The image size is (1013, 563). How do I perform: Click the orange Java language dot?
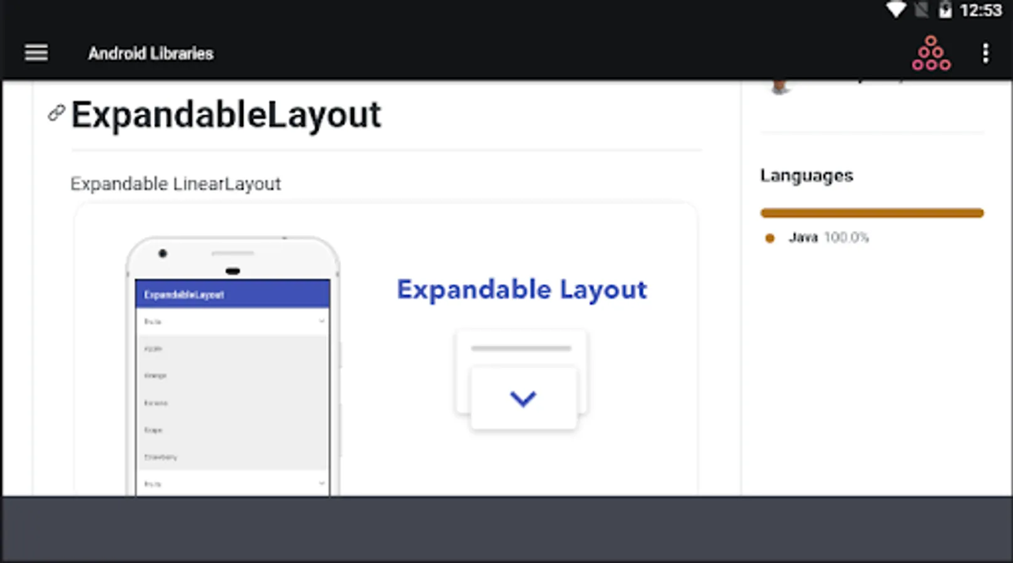tap(769, 238)
